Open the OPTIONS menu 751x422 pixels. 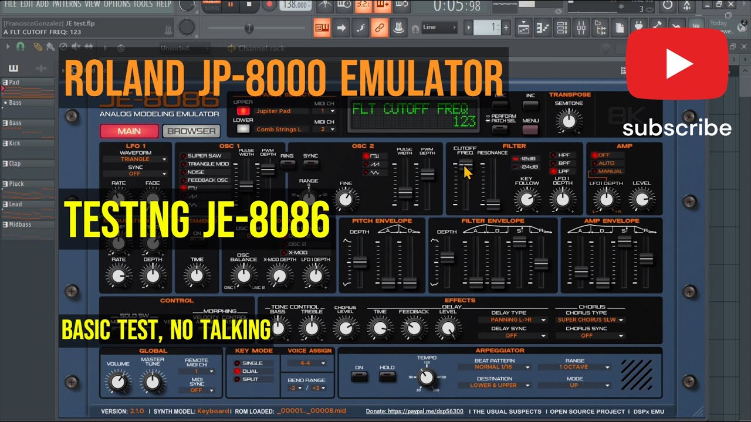coord(117,4)
